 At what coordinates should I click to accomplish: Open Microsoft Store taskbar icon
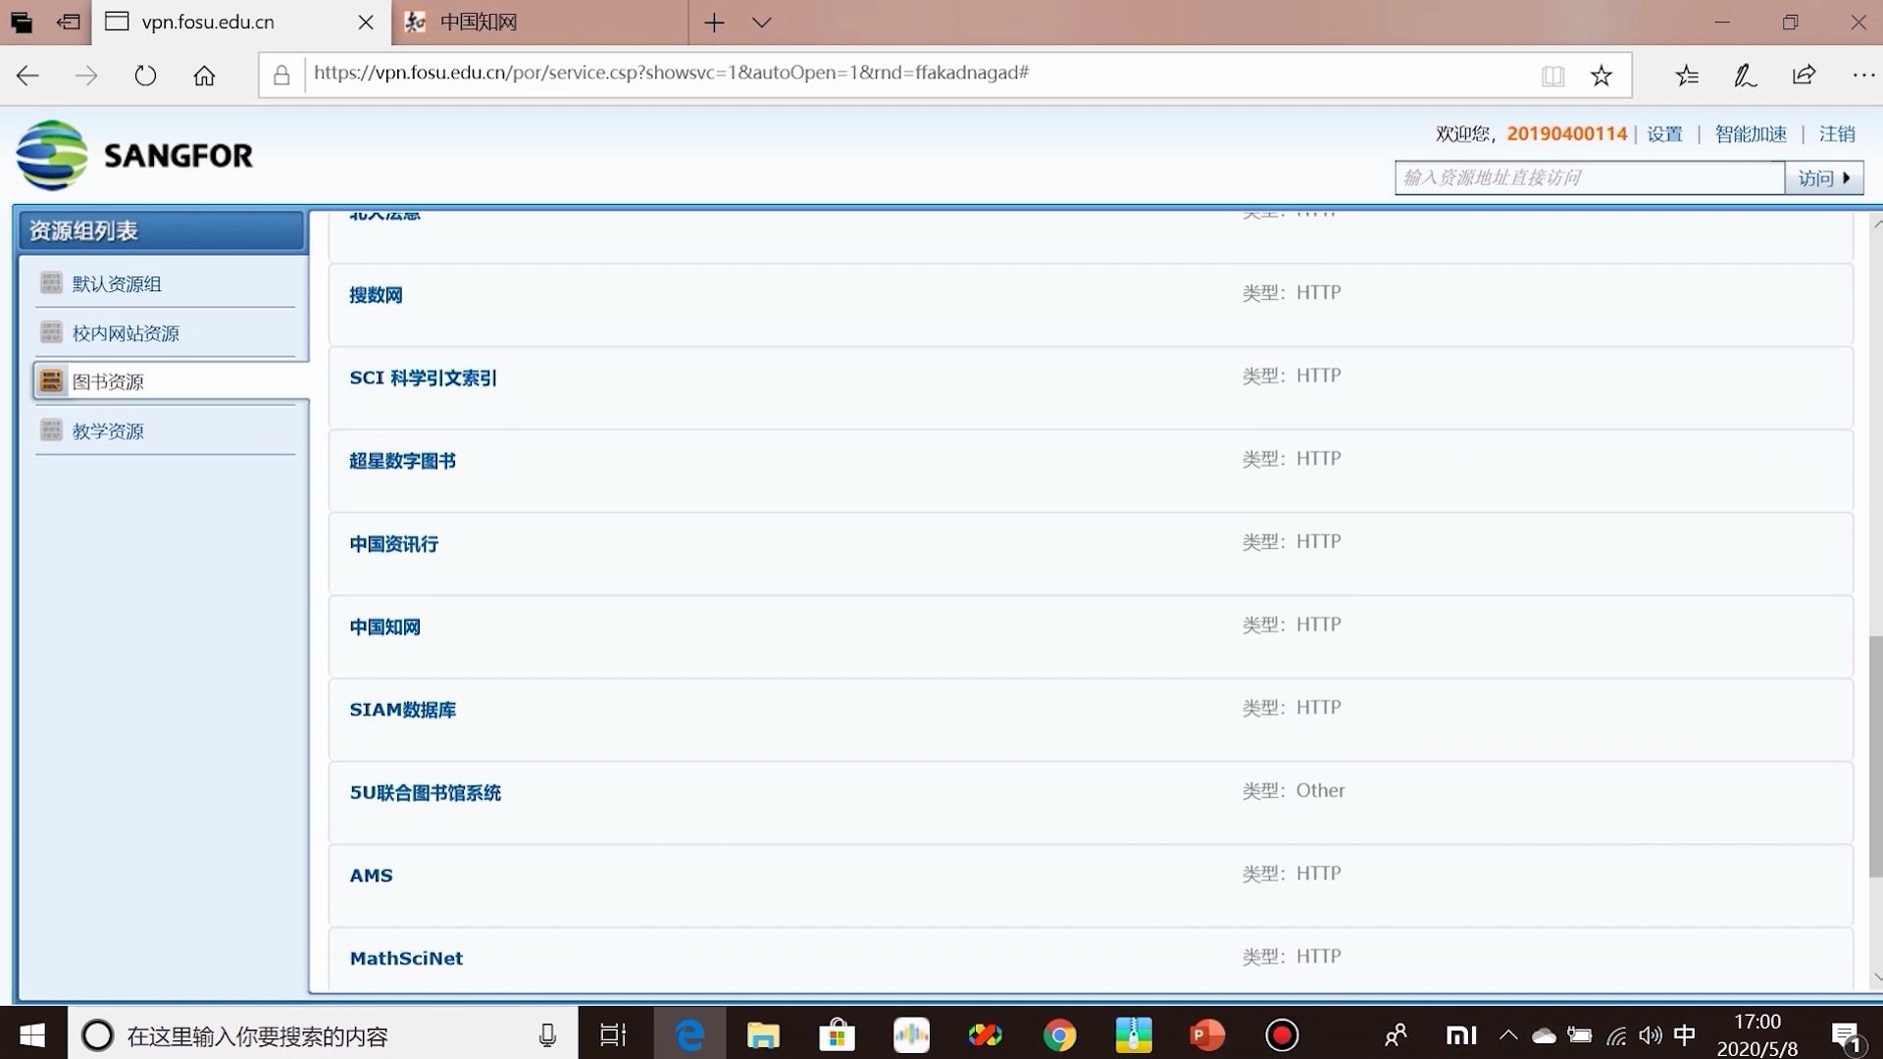[837, 1034]
